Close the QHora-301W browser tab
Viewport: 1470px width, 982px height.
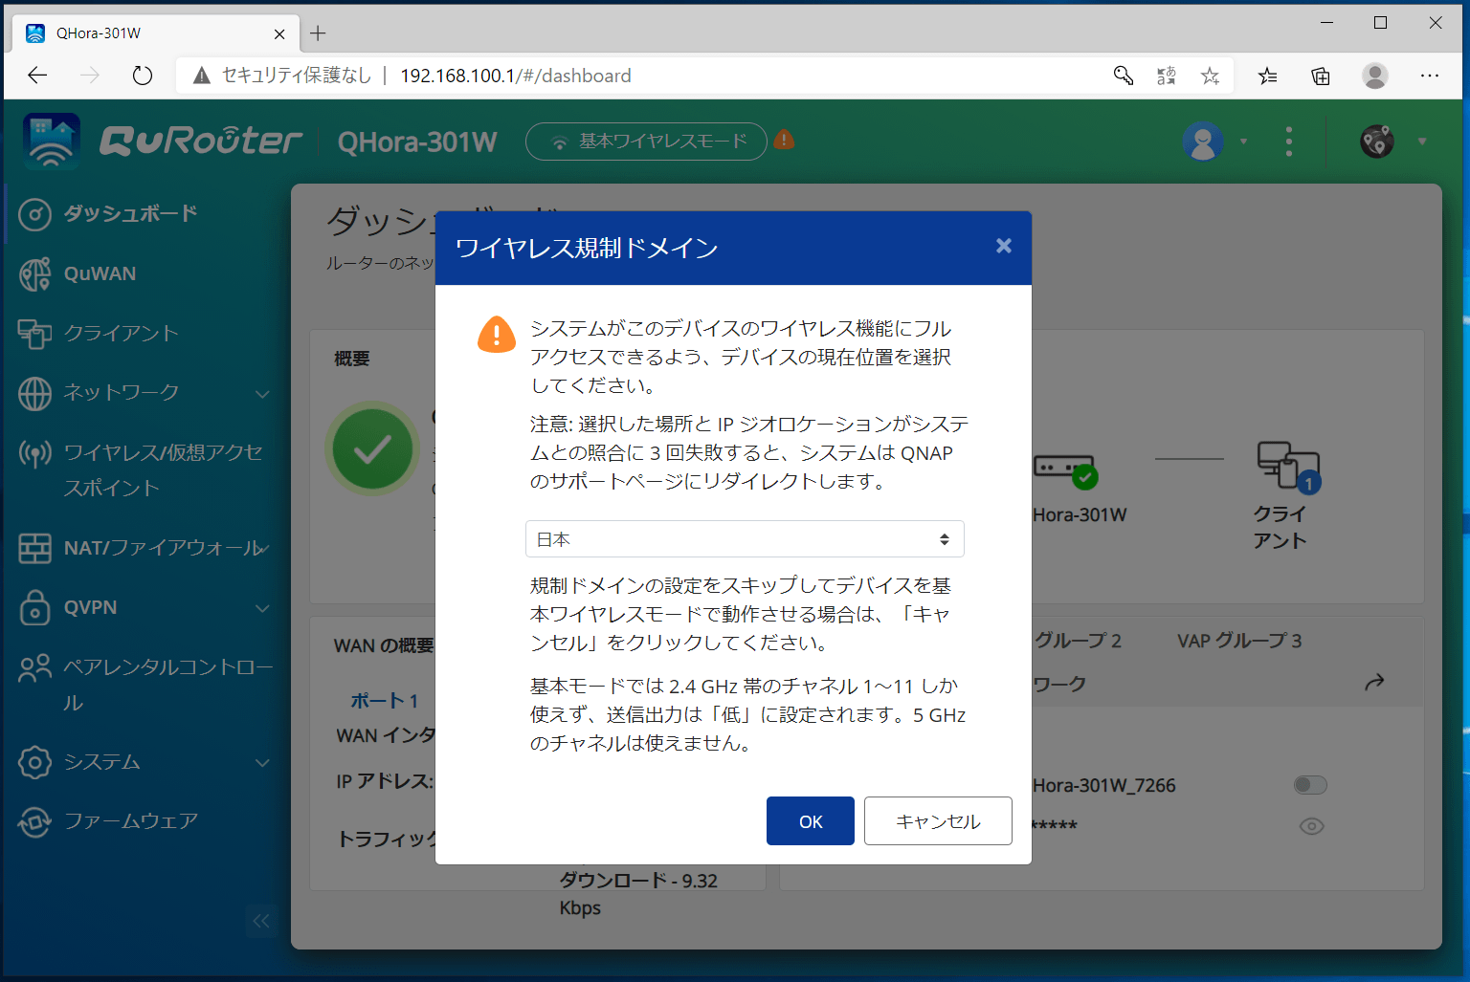pyautogui.click(x=279, y=33)
